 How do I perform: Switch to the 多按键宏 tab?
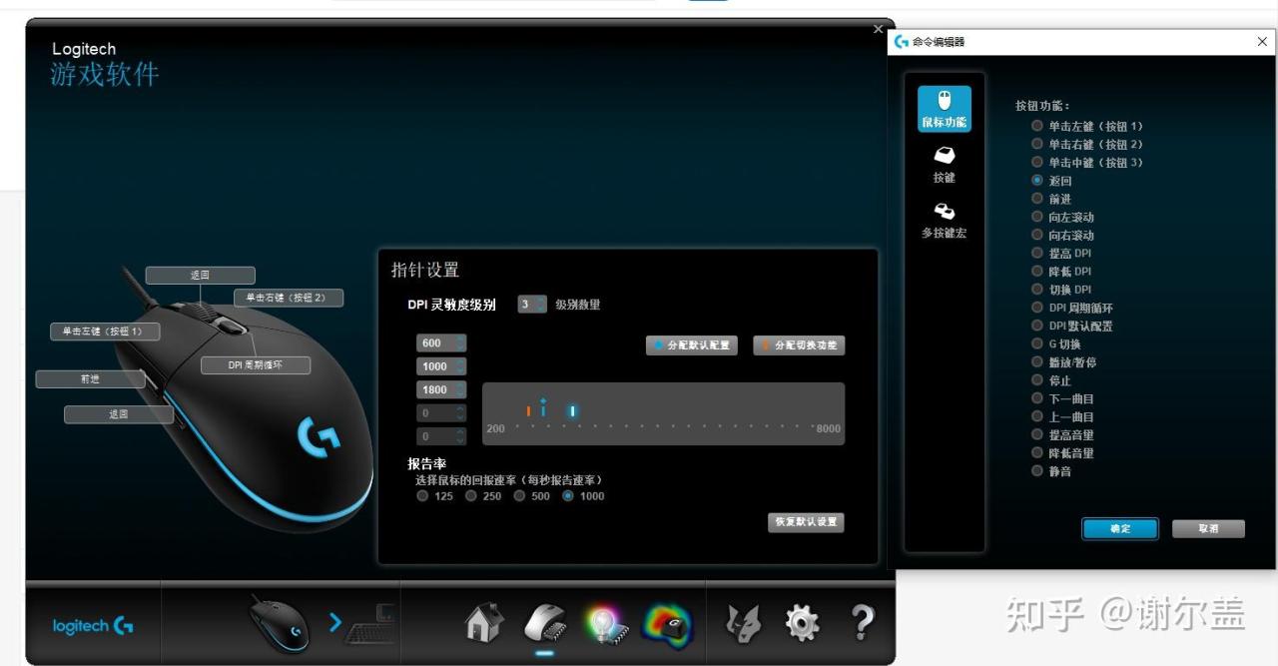pyautogui.click(x=944, y=221)
